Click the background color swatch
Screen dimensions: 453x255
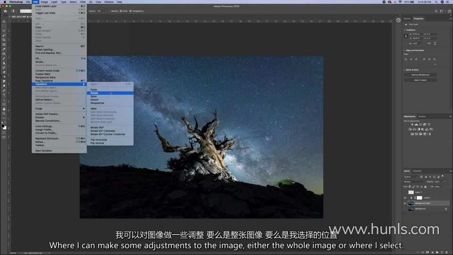[x=5, y=128]
